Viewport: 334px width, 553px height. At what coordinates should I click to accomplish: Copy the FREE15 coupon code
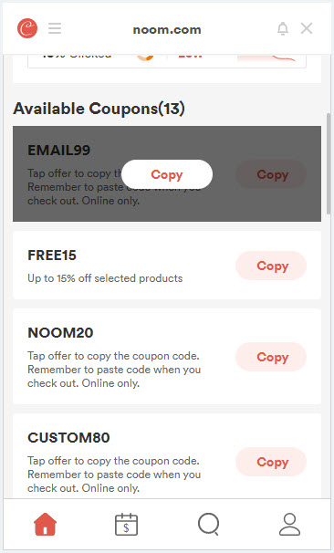[271, 266]
